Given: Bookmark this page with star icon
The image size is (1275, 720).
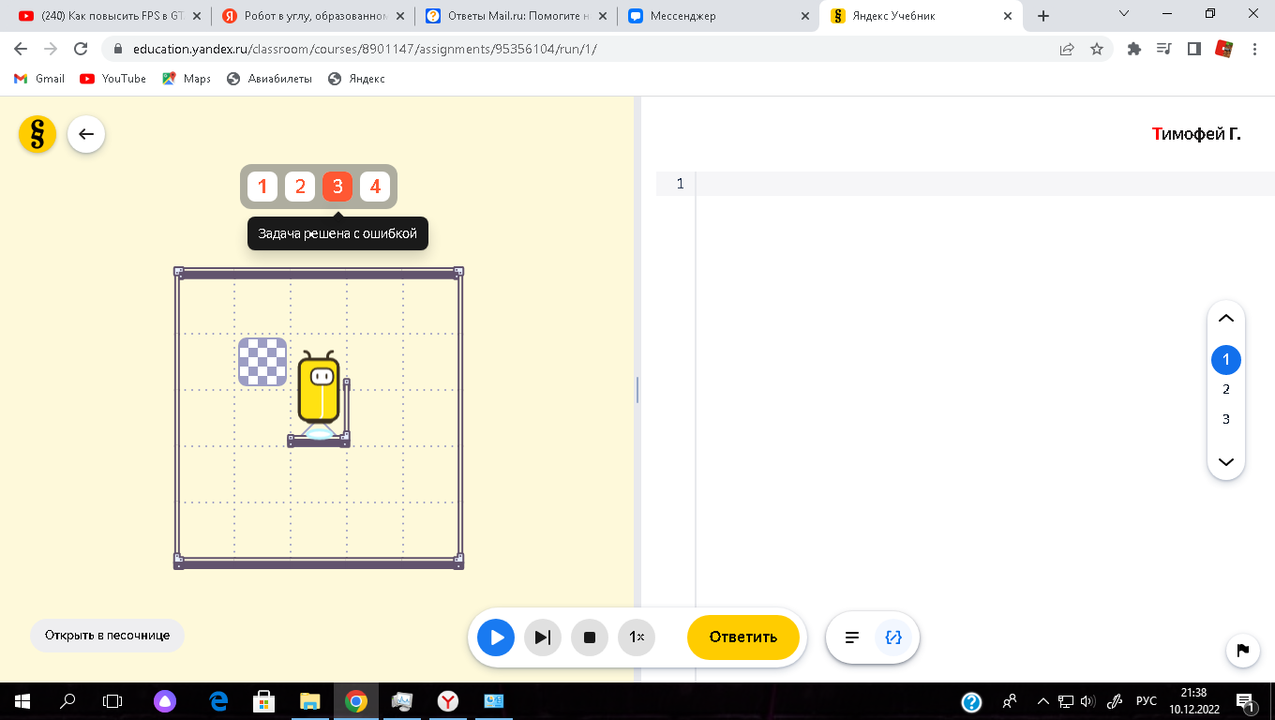Looking at the screenshot, I should coord(1096,50).
